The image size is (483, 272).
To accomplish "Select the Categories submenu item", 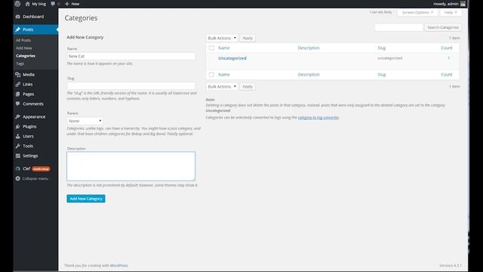I will [26, 56].
